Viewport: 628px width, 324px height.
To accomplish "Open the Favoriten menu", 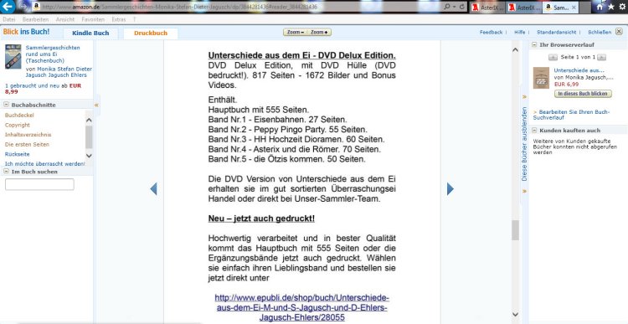I will (x=93, y=19).
